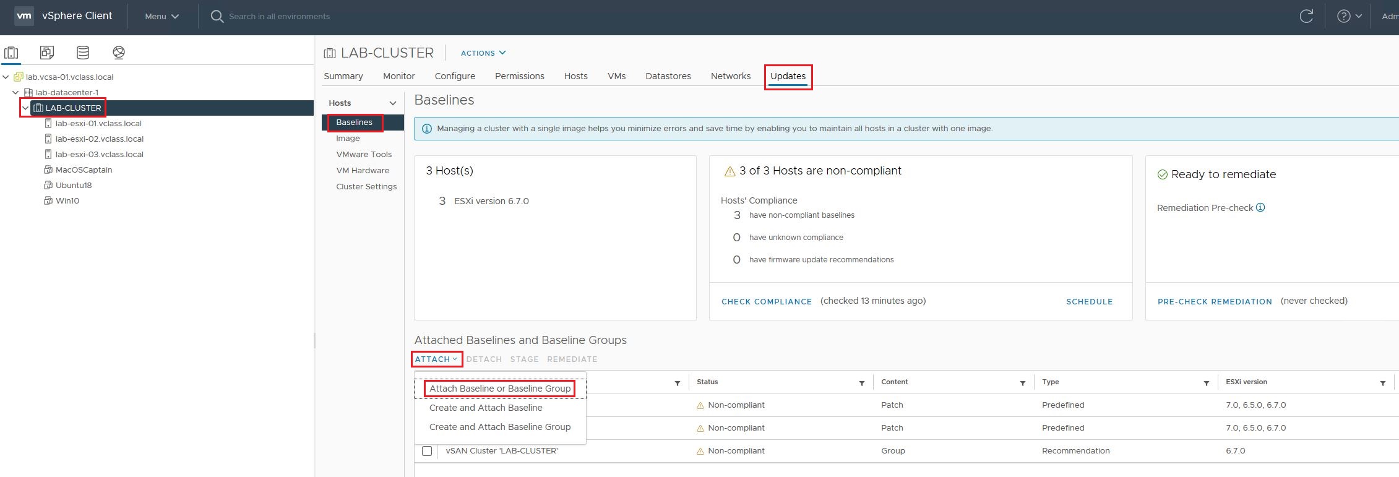Filter by the Status column icon
This screenshot has width=1399, height=477.
click(x=861, y=384)
